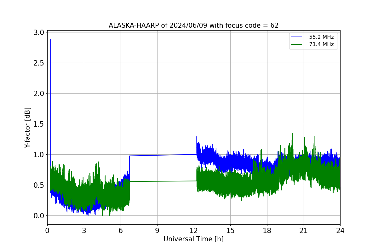Select the 55.2 MHz legend label
Viewport: 378px width, 252px height.
321,37
